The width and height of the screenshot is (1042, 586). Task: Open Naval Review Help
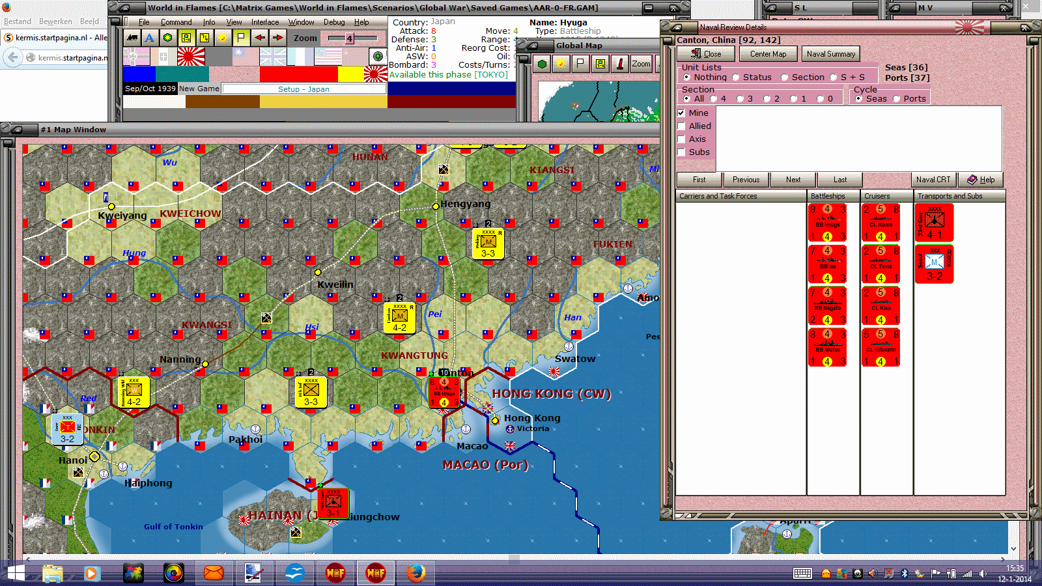pos(981,180)
